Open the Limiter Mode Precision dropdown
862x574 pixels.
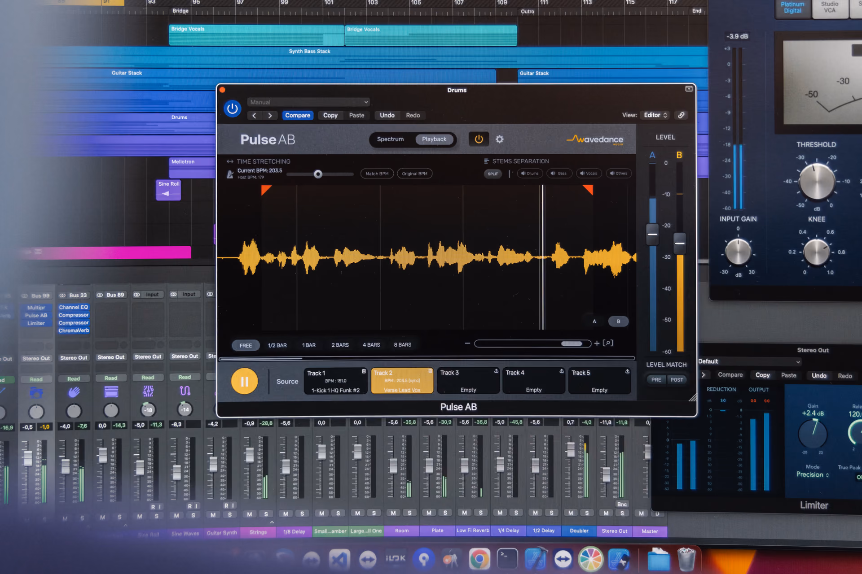click(813, 475)
